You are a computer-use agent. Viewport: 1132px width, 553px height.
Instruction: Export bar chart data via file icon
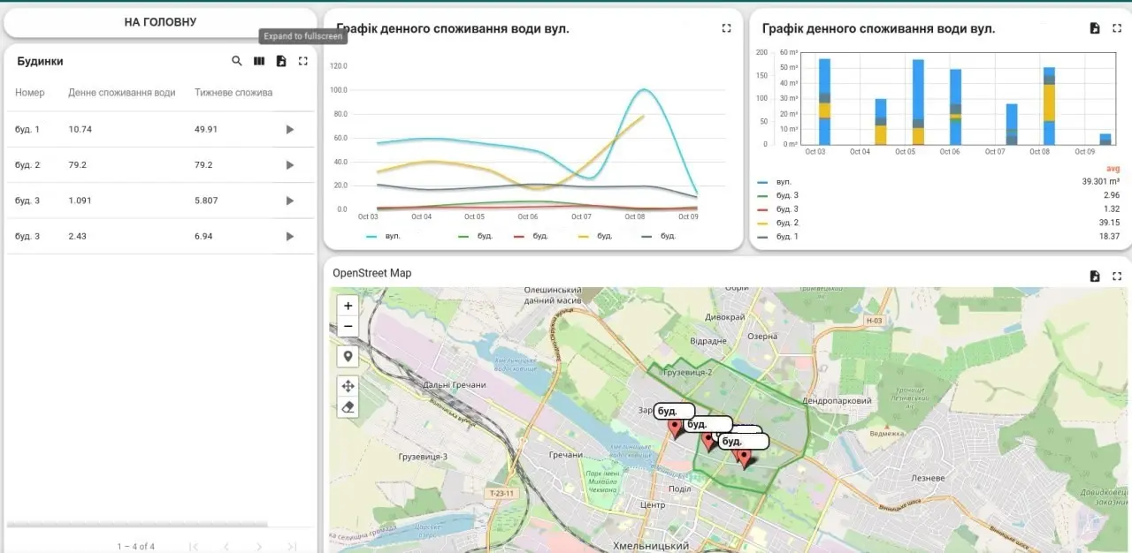coord(1095,28)
